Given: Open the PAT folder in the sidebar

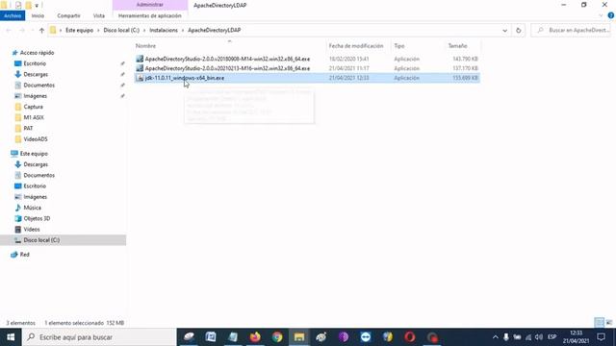Looking at the screenshot, I should coord(28,128).
